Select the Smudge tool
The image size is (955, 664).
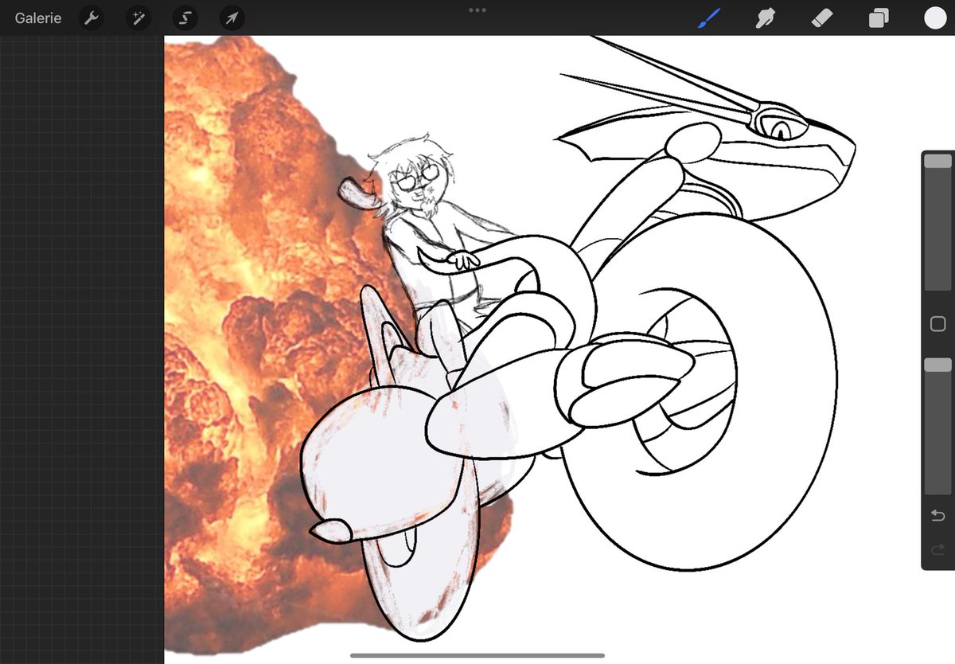[765, 18]
